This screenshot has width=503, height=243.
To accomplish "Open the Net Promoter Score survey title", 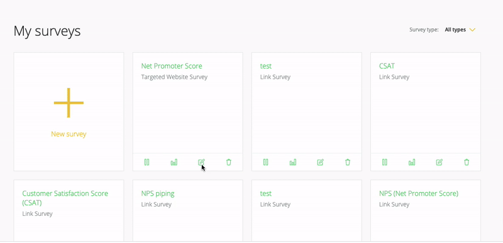I will 172,66.
